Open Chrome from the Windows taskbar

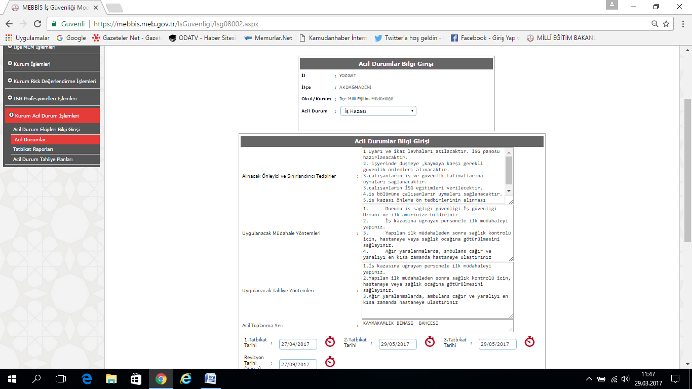[x=161, y=378]
